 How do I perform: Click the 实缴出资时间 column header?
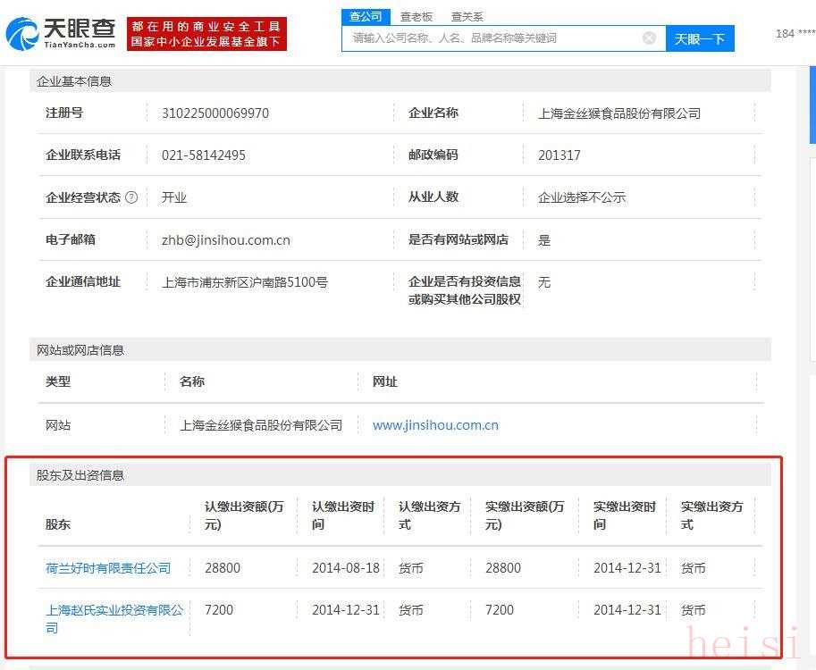625,515
